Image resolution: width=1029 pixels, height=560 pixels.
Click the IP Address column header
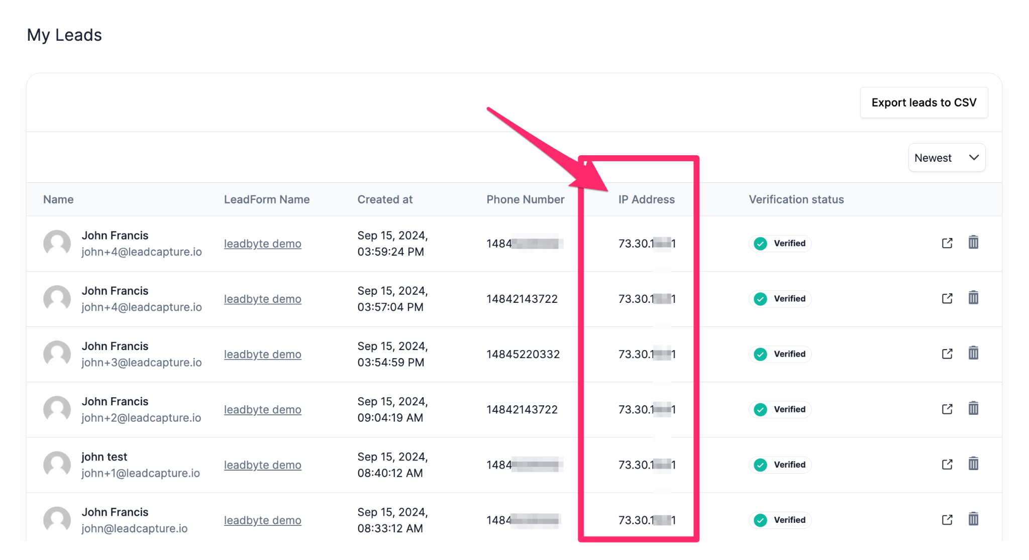pyautogui.click(x=646, y=200)
